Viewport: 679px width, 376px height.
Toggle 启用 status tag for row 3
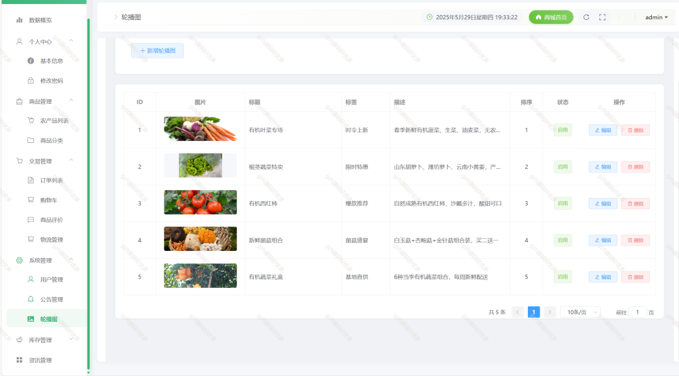pyautogui.click(x=562, y=204)
